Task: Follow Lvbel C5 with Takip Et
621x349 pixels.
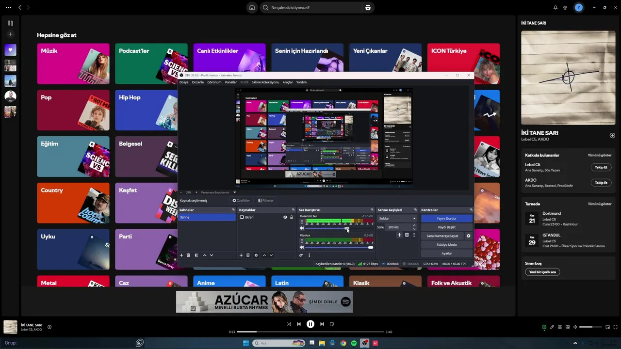Action: click(x=601, y=167)
